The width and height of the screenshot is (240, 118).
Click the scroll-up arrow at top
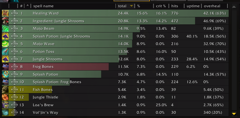click(x=234, y=7)
